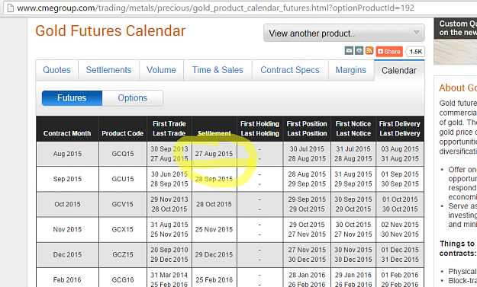Select the Calendar tab
The image size is (477, 287).
pyautogui.click(x=399, y=70)
